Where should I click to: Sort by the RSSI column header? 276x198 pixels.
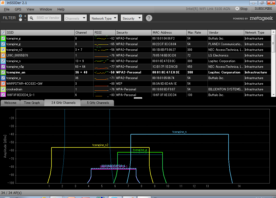tap(104, 33)
